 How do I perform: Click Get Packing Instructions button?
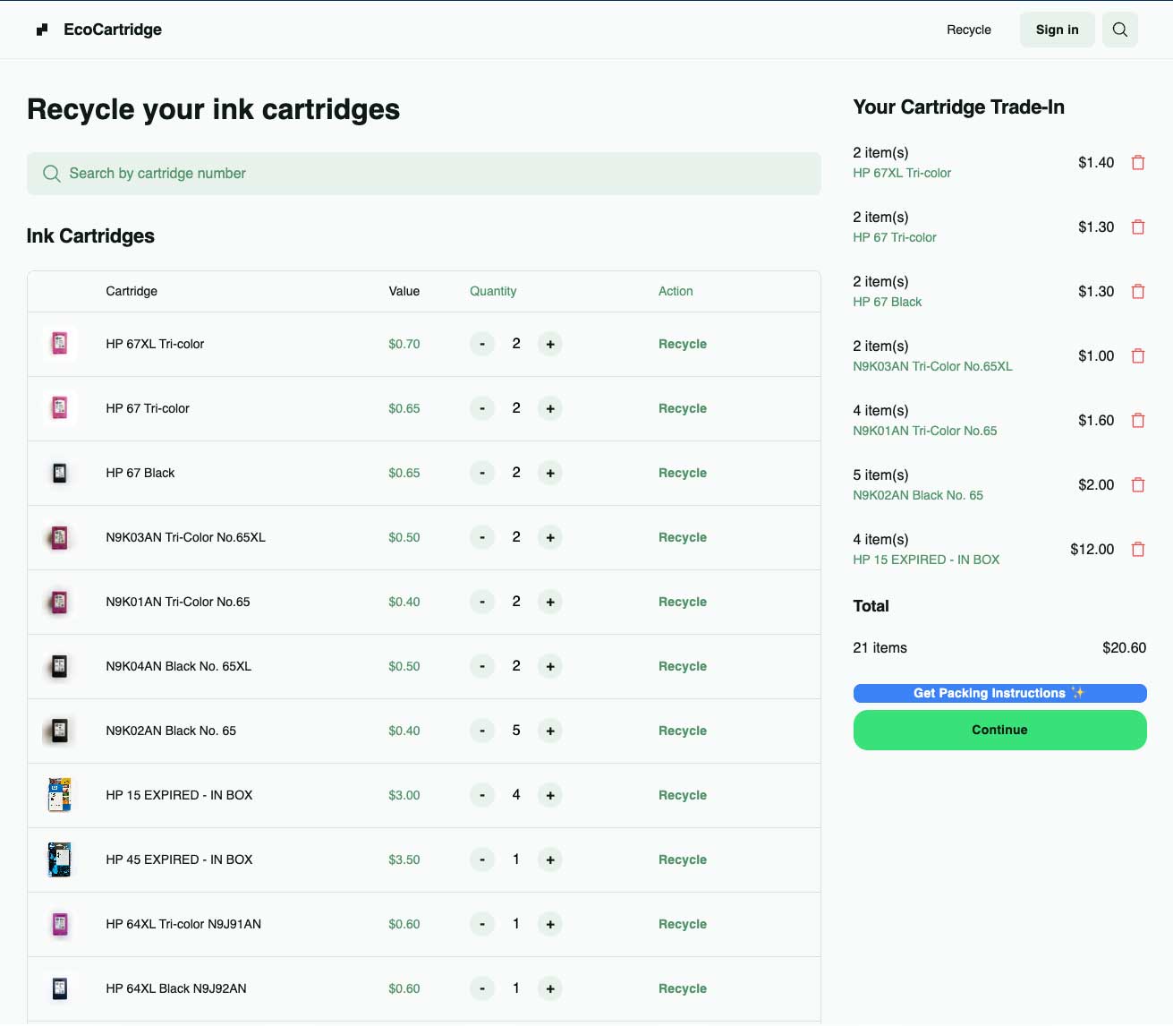pyautogui.click(x=999, y=693)
